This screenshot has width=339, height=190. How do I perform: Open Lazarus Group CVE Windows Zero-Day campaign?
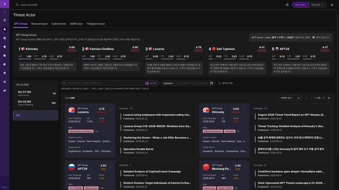pyautogui.click(x=157, y=126)
